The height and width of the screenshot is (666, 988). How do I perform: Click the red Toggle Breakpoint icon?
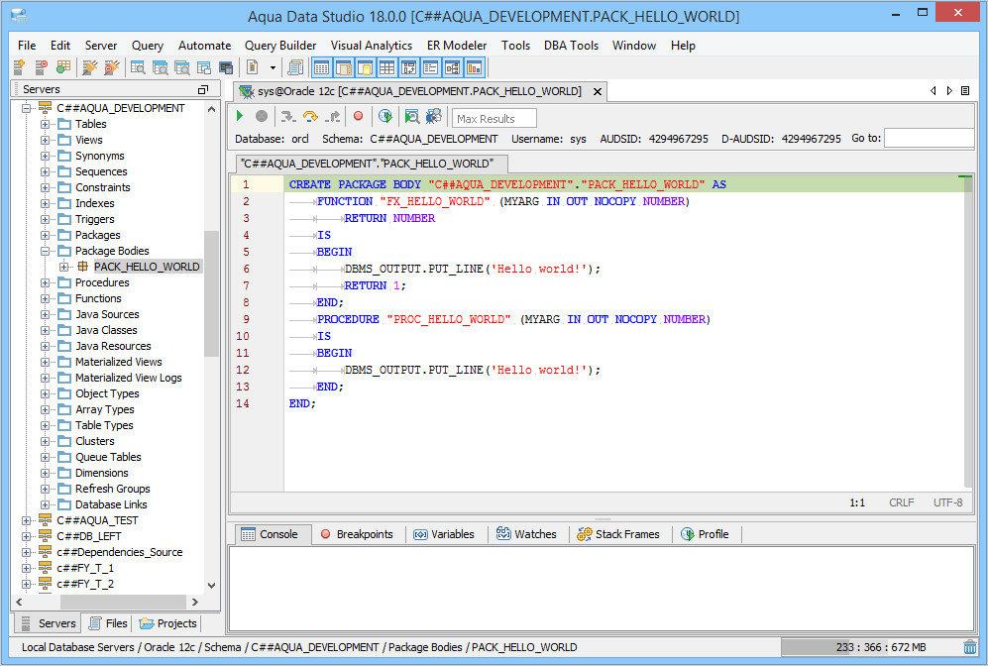tap(358, 117)
